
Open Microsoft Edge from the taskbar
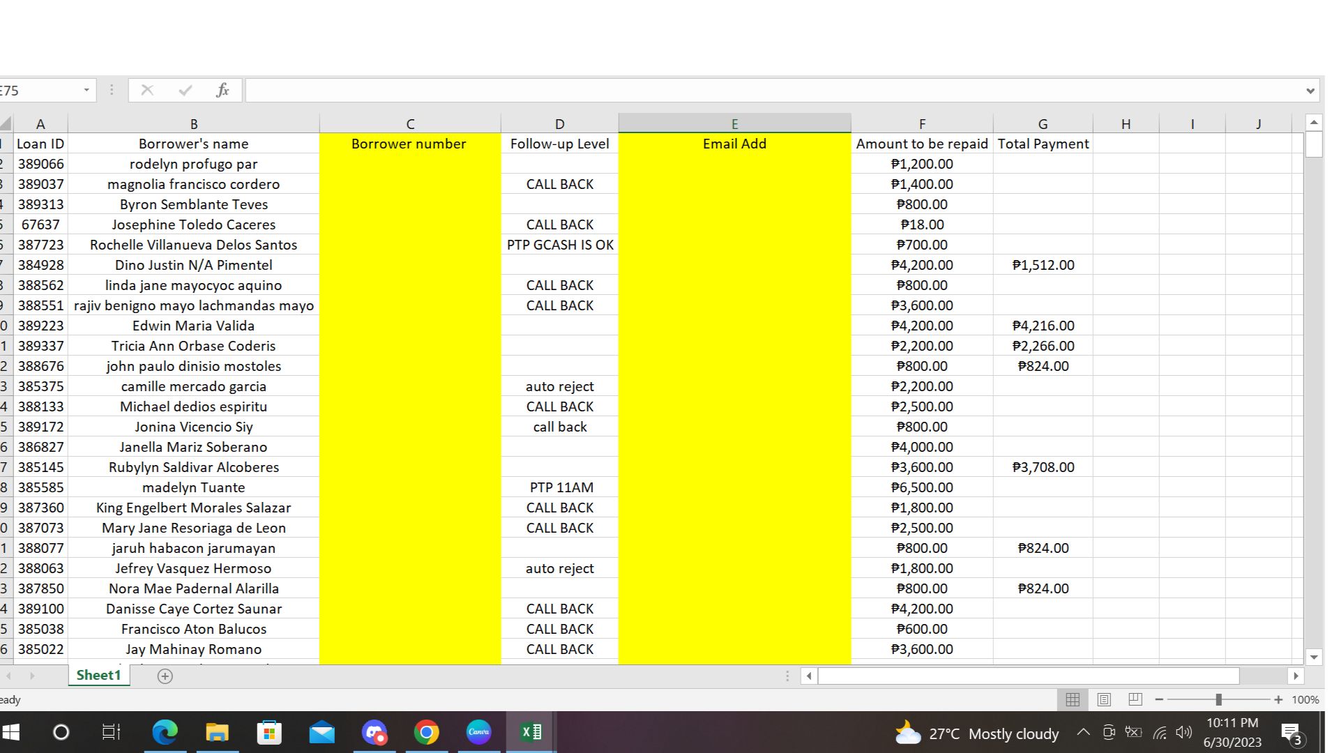tap(165, 732)
